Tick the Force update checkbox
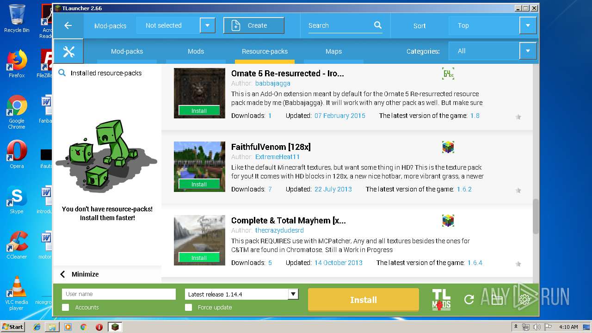Image resolution: width=592 pixels, height=333 pixels. click(x=188, y=307)
